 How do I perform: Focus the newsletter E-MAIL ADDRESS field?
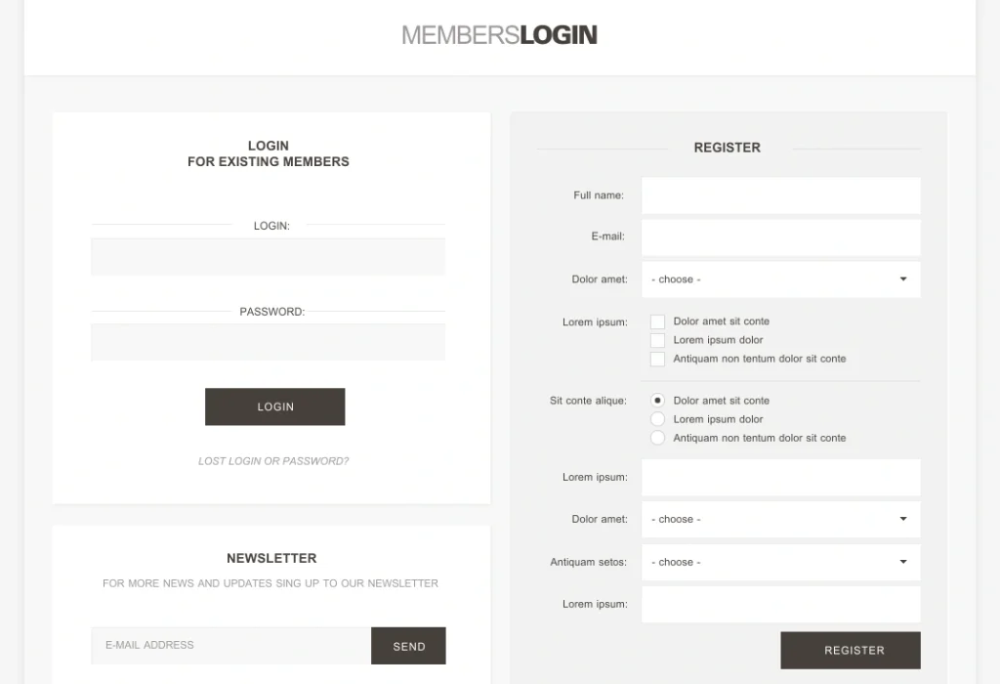click(230, 646)
